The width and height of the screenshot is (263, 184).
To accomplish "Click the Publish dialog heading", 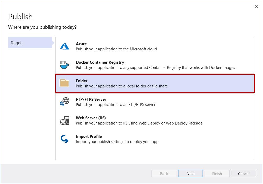I will click(20, 17).
